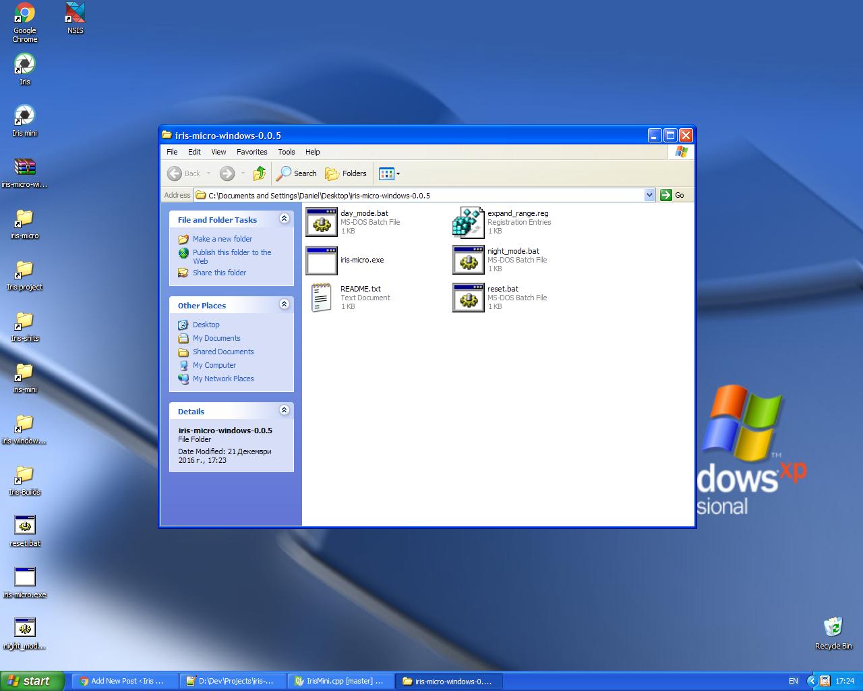
Task: Select the iris-micro folder shortcut on desktop
Action: [25, 223]
